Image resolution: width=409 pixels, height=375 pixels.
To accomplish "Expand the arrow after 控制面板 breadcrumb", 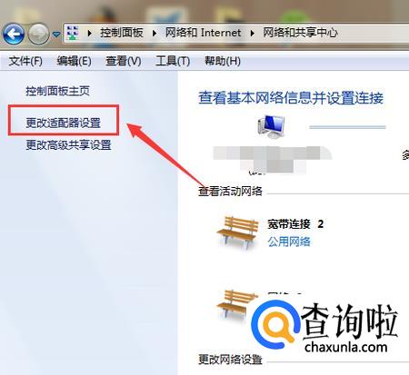I will click(155, 33).
